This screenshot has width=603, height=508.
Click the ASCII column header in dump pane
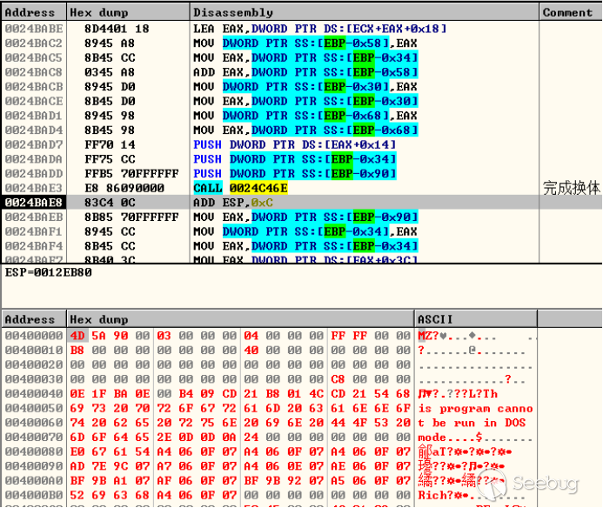tap(434, 319)
